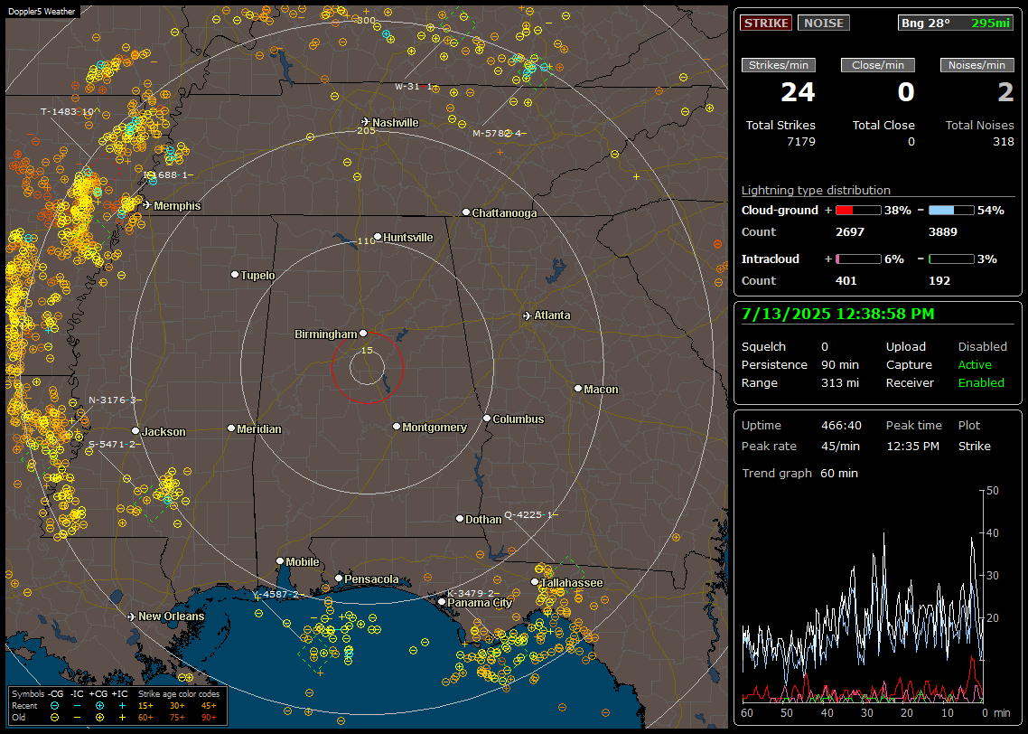Click the Mobile city dot marker
1028x734 pixels.
(280, 560)
